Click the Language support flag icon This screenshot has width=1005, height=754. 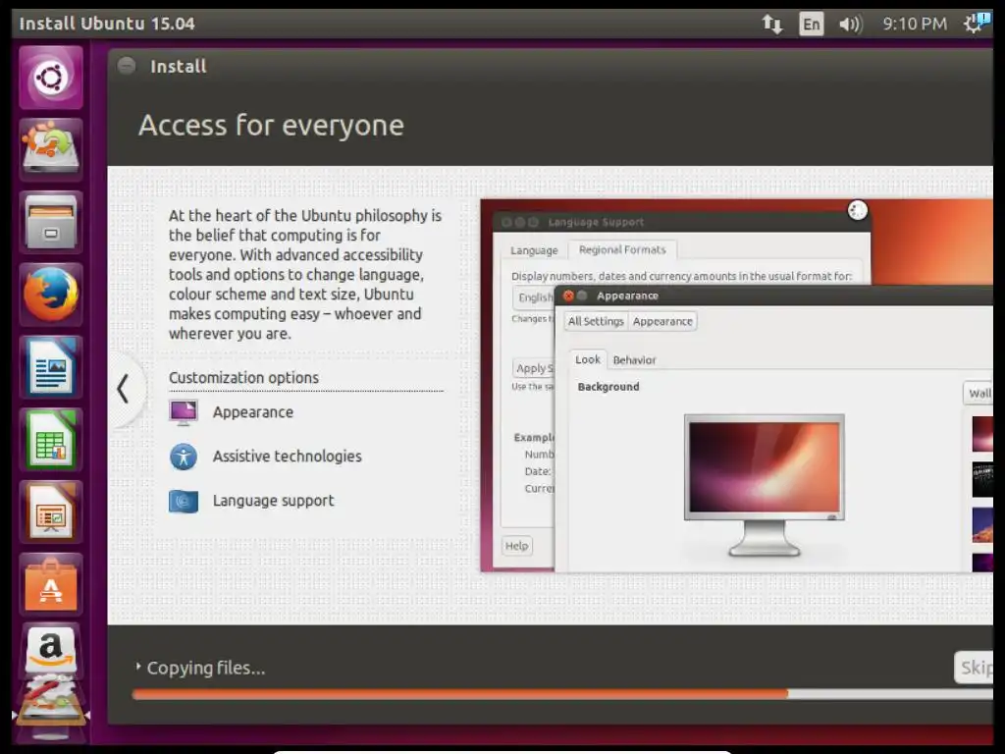click(x=184, y=501)
